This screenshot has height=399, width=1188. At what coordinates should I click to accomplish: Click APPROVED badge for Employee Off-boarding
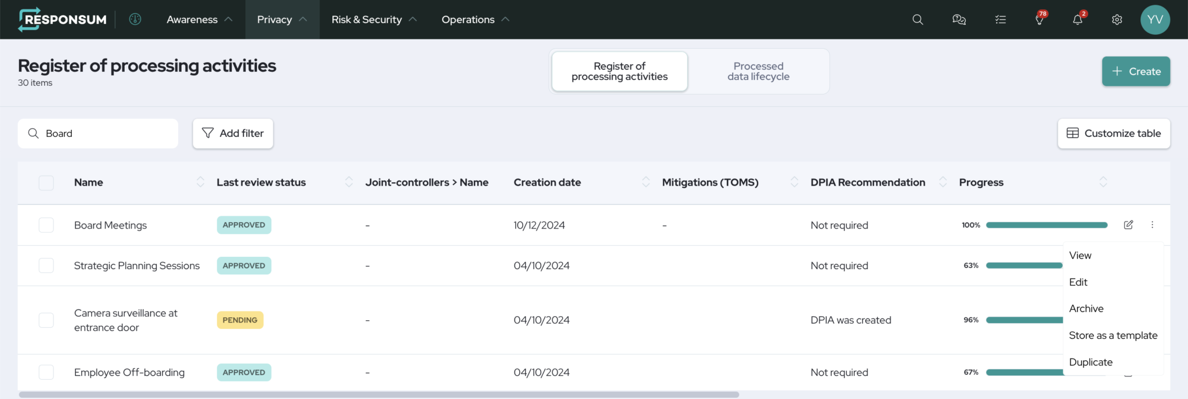tap(244, 372)
